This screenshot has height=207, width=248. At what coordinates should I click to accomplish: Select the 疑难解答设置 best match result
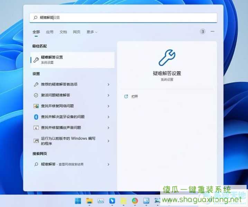[72, 60]
